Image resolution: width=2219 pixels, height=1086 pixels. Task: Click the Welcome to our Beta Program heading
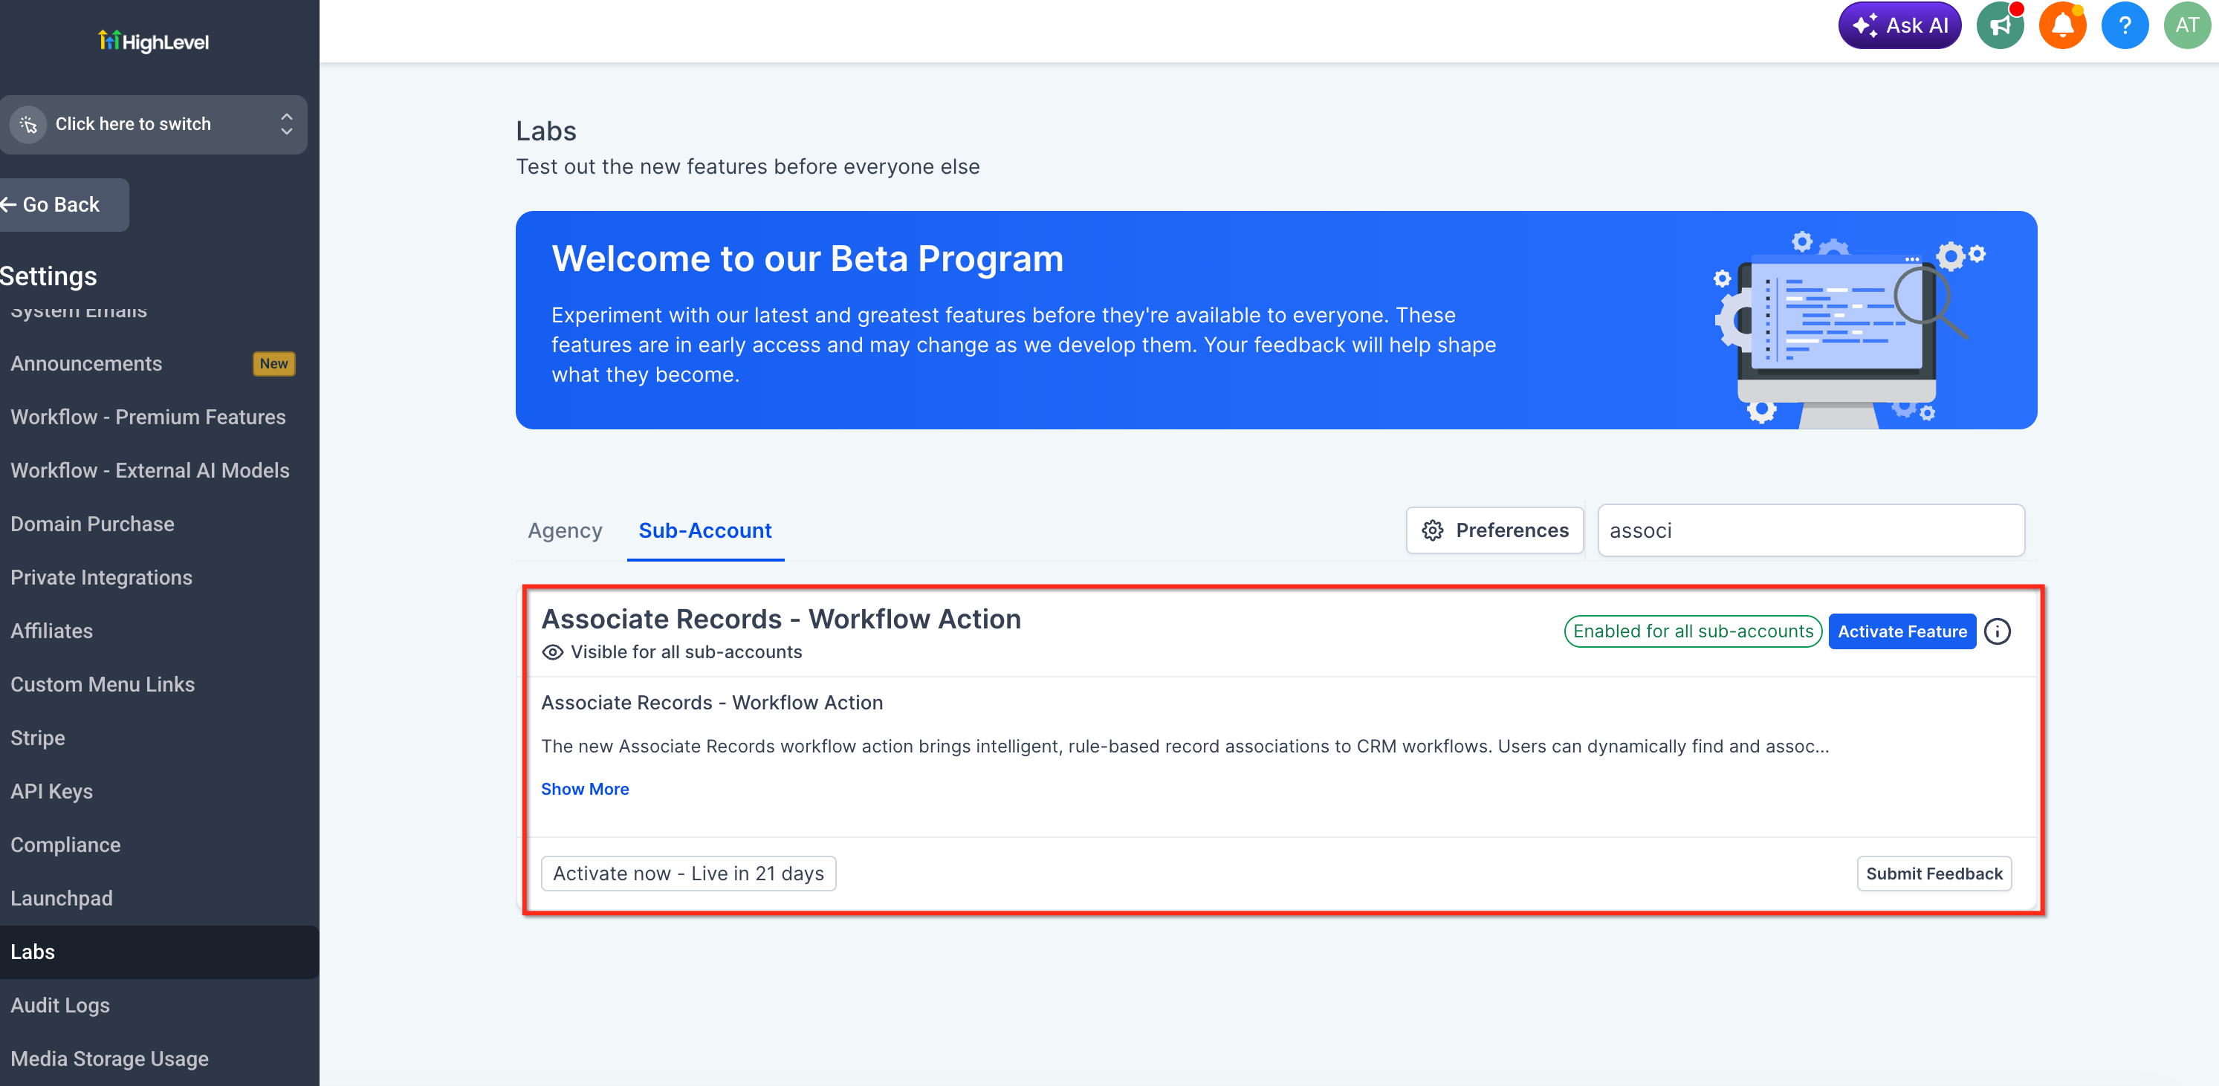point(807,259)
